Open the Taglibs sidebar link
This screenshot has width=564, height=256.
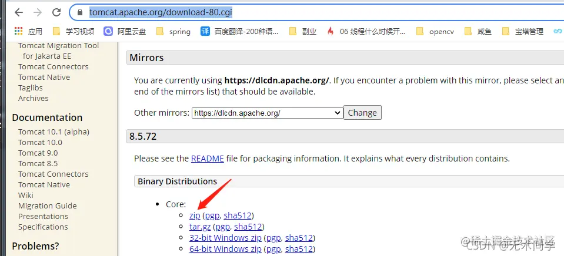[x=30, y=88]
